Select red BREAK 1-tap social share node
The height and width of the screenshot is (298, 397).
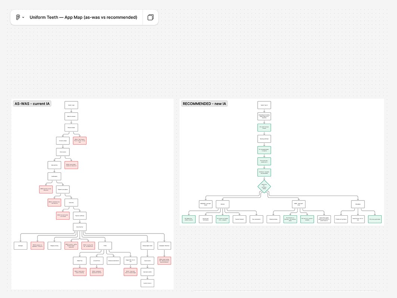(x=130, y=272)
